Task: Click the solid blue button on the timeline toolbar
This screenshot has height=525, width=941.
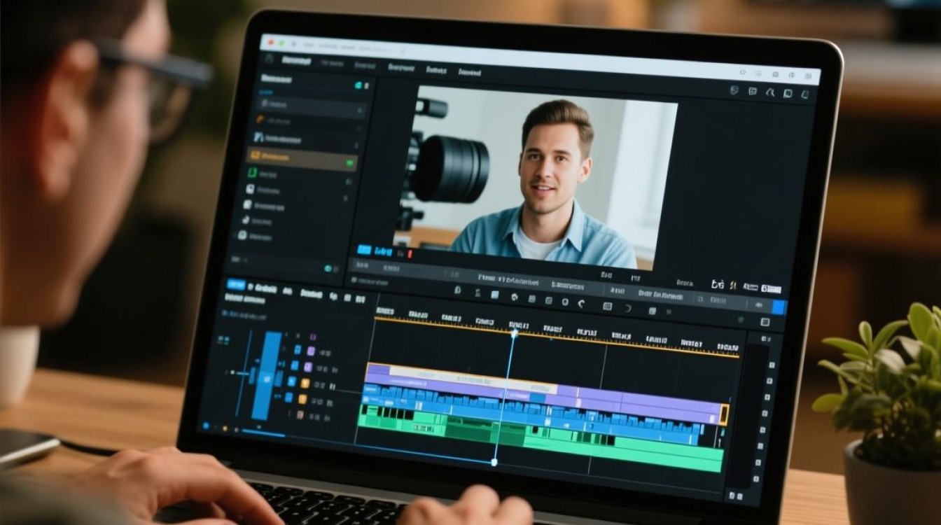Action: click(x=779, y=307)
